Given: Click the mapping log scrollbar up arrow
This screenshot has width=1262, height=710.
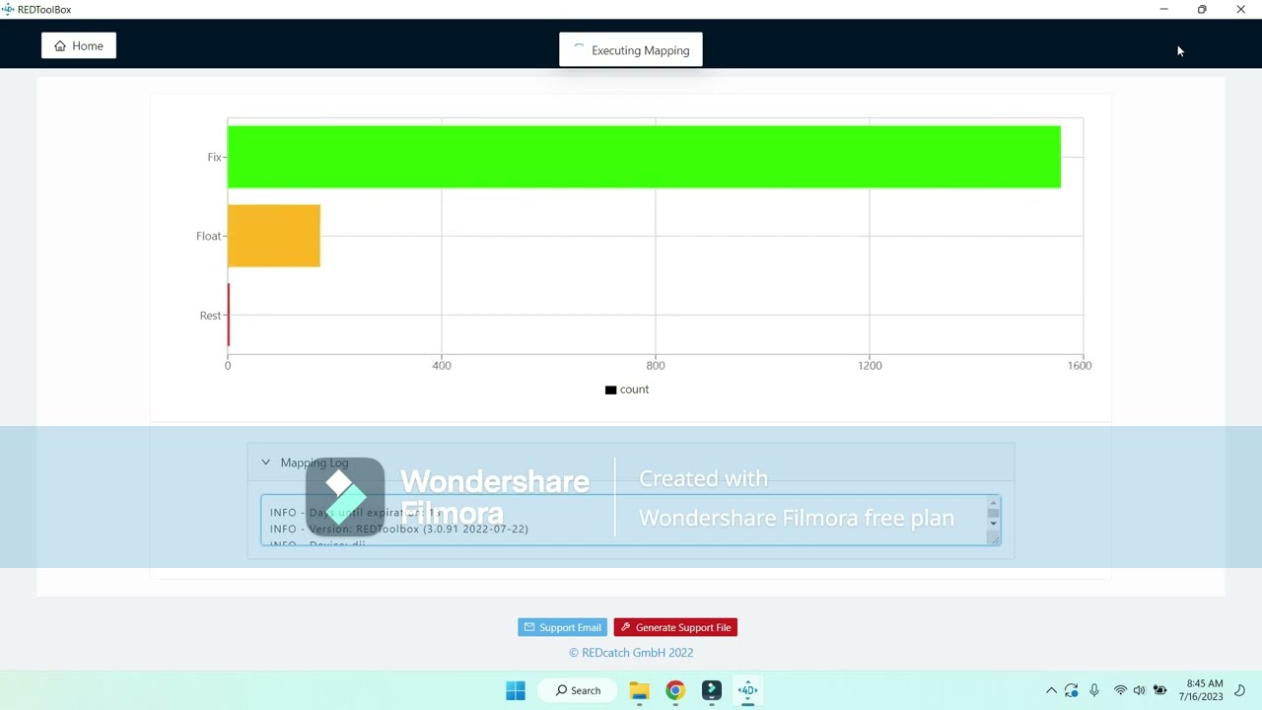Looking at the screenshot, I should tap(993, 503).
